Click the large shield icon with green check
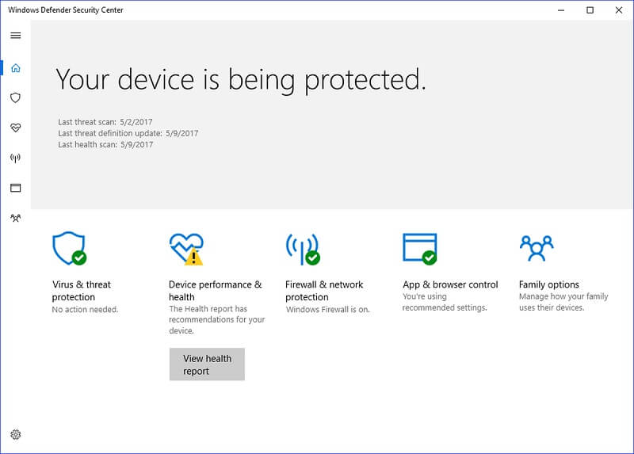Image resolution: width=634 pixels, height=454 pixels. point(70,248)
